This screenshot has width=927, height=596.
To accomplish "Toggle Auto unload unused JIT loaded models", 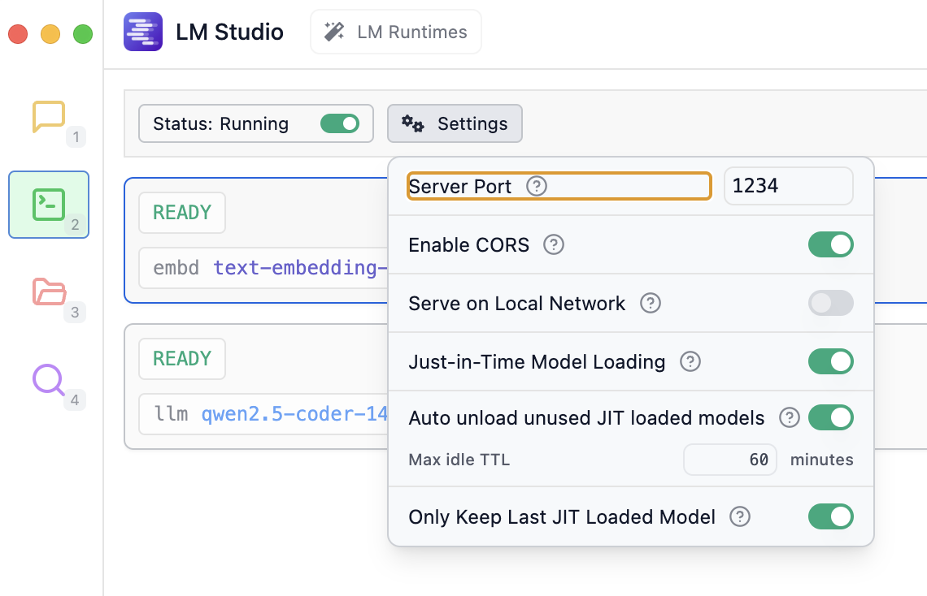I will coord(830,418).
